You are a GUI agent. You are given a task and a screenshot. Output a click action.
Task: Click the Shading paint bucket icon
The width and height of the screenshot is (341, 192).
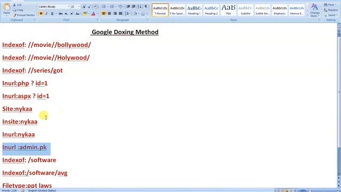point(135,13)
